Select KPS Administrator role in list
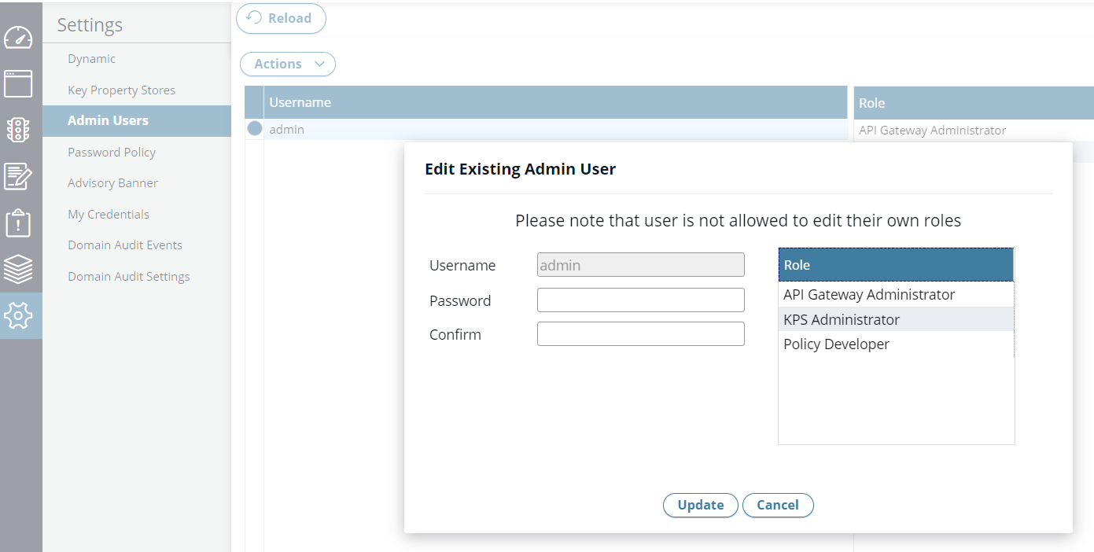The width and height of the screenshot is (1094, 552). click(842, 319)
